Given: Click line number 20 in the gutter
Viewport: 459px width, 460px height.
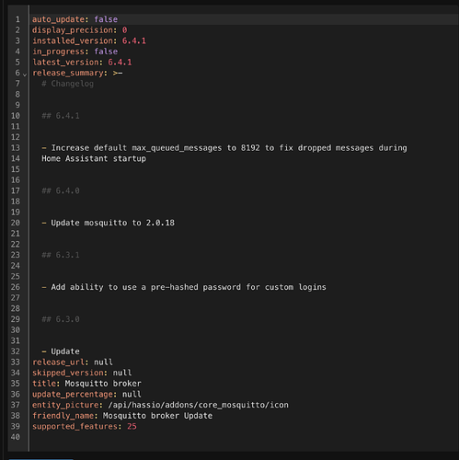Looking at the screenshot, I should pos(16,223).
